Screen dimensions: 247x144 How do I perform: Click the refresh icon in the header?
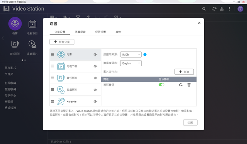pos(214,9)
